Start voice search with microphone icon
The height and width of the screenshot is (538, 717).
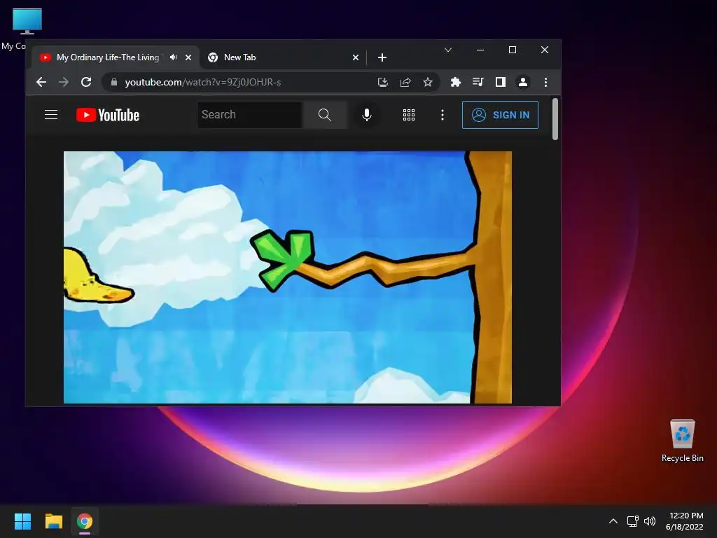point(367,114)
